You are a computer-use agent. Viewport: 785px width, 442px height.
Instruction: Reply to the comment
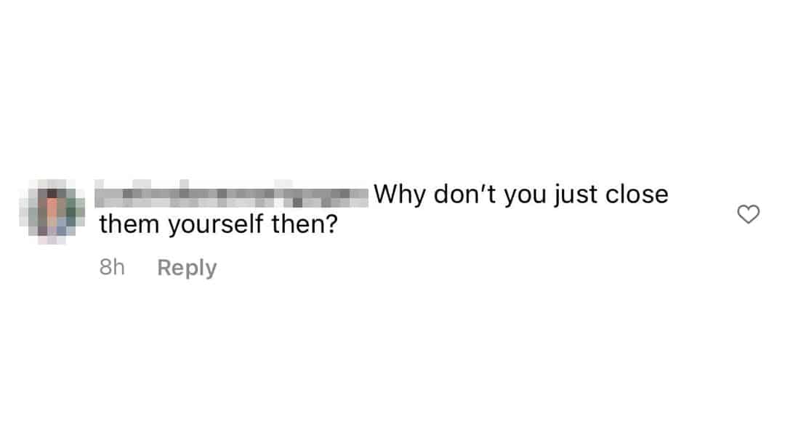[x=187, y=268]
